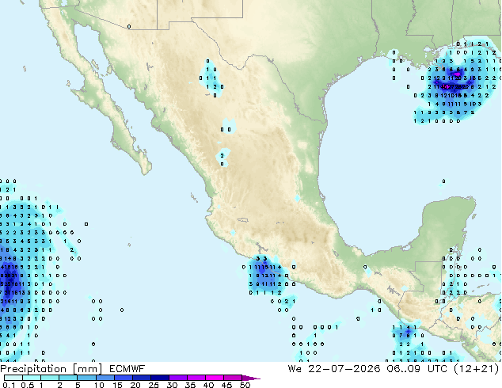Click the "ECMWF" model label
Image resolution: width=502 pixels, height=388 pixels.
pyautogui.click(x=127, y=369)
